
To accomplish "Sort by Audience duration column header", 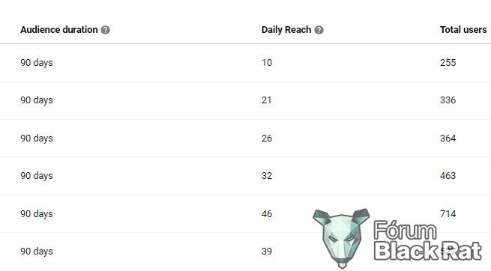I will [x=59, y=30].
